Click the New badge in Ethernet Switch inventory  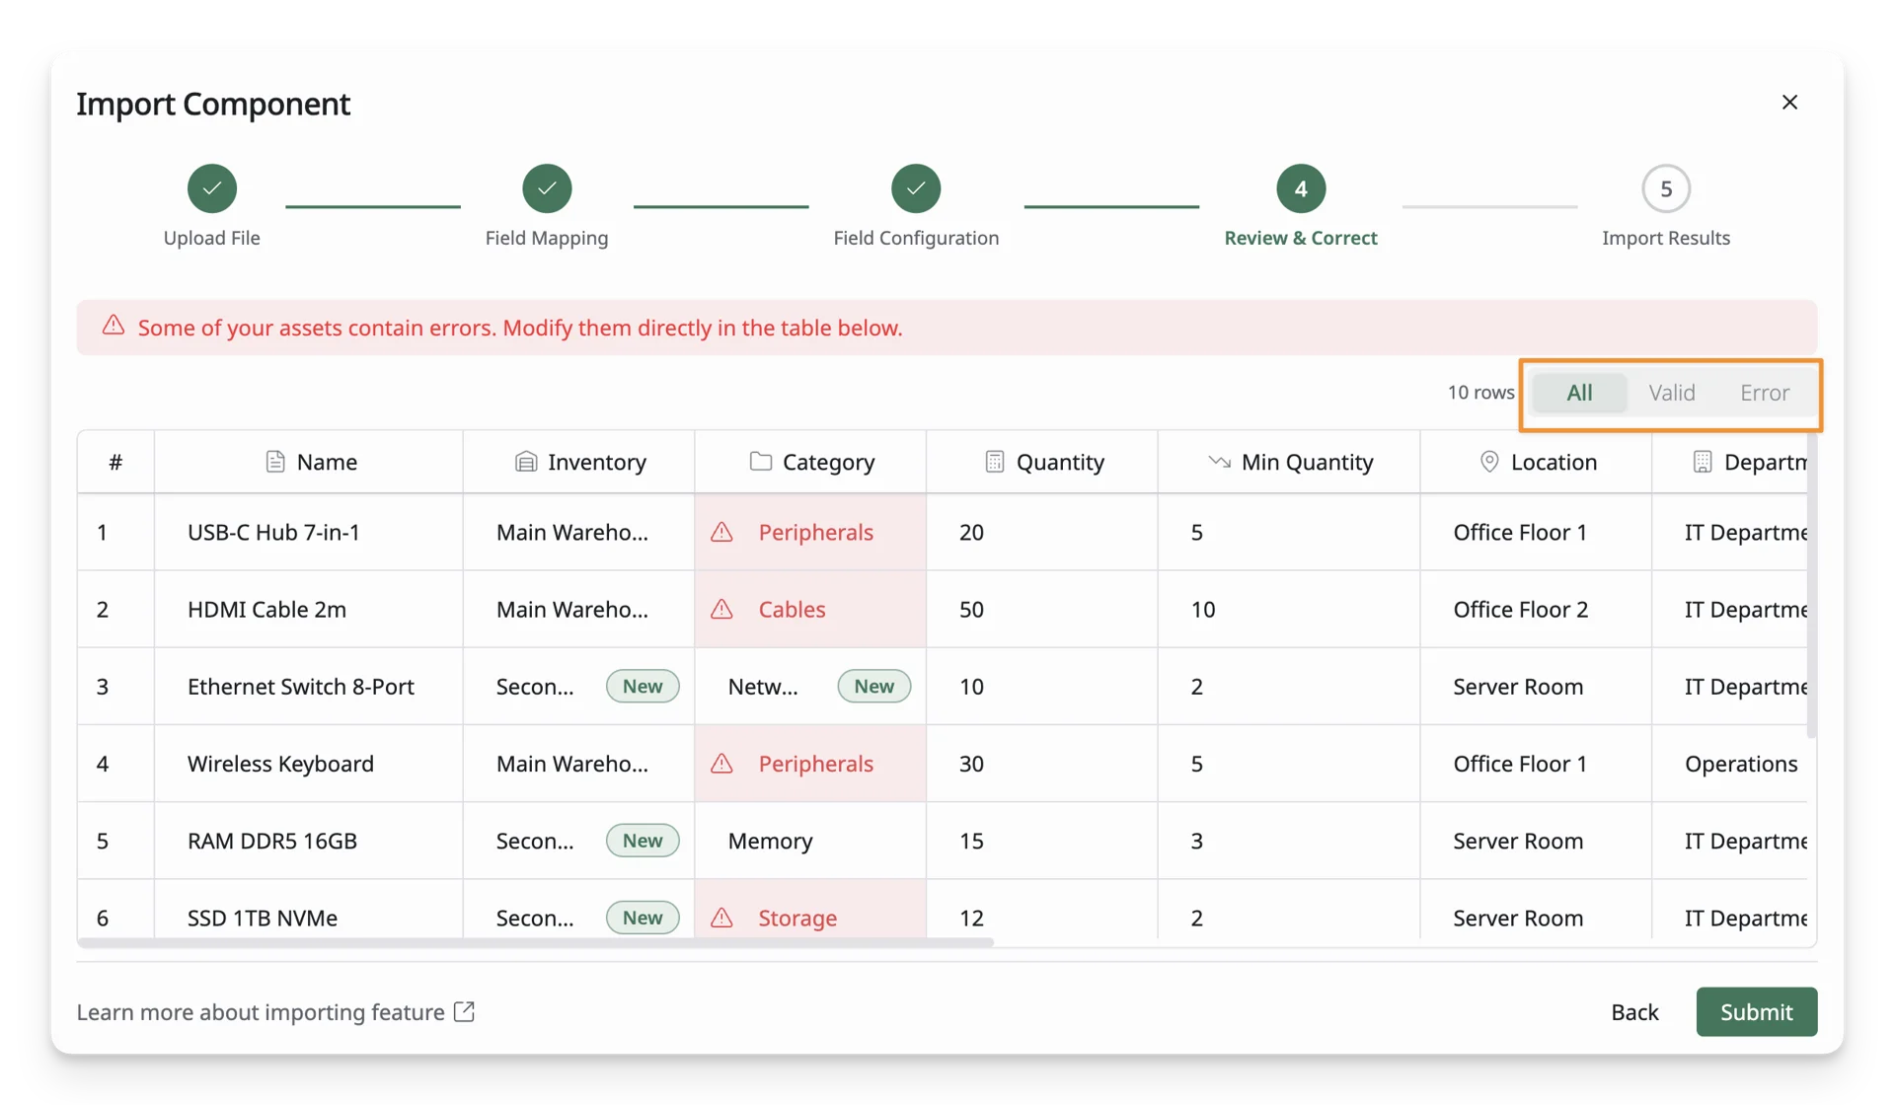click(x=643, y=687)
